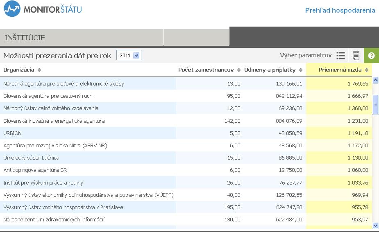This screenshot has width=379, height=232.
Task: Click the scrollbar down arrow
Action: pyautogui.click(x=375, y=225)
